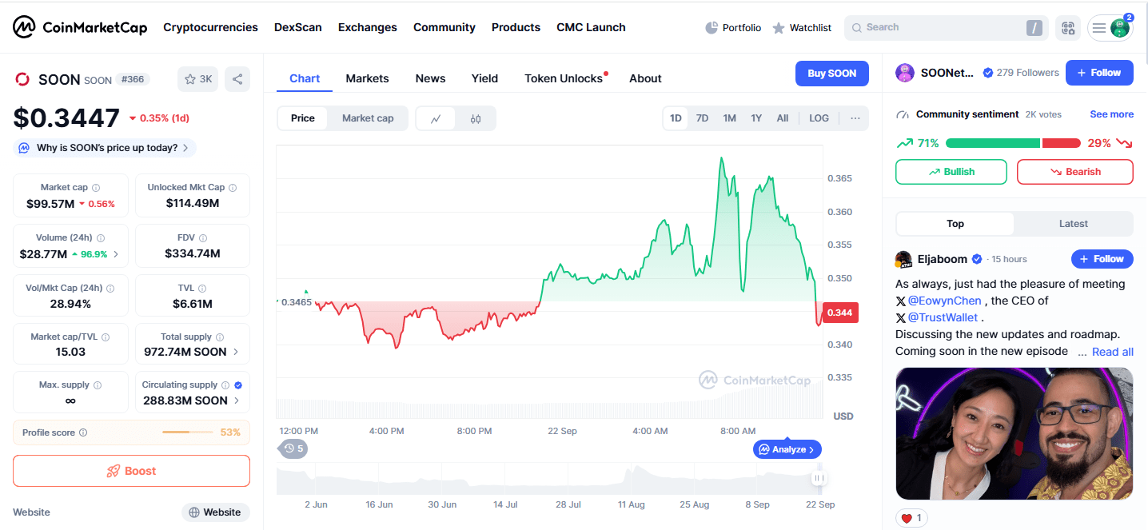Switch to Markets tab
Image resolution: width=1148 pixels, height=530 pixels.
click(x=367, y=78)
